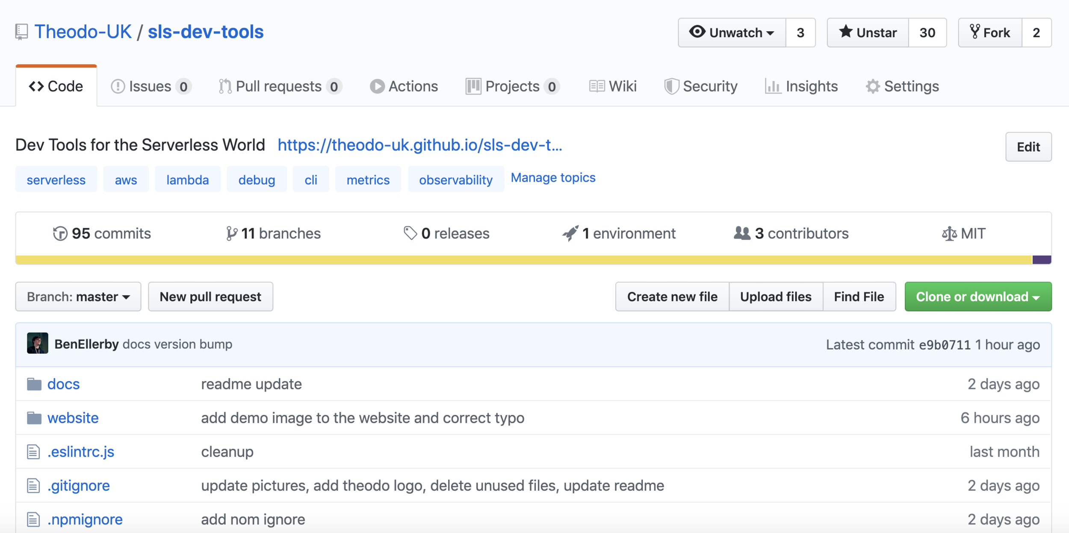Expand the Branch: master selector
The width and height of the screenshot is (1069, 533).
point(78,297)
